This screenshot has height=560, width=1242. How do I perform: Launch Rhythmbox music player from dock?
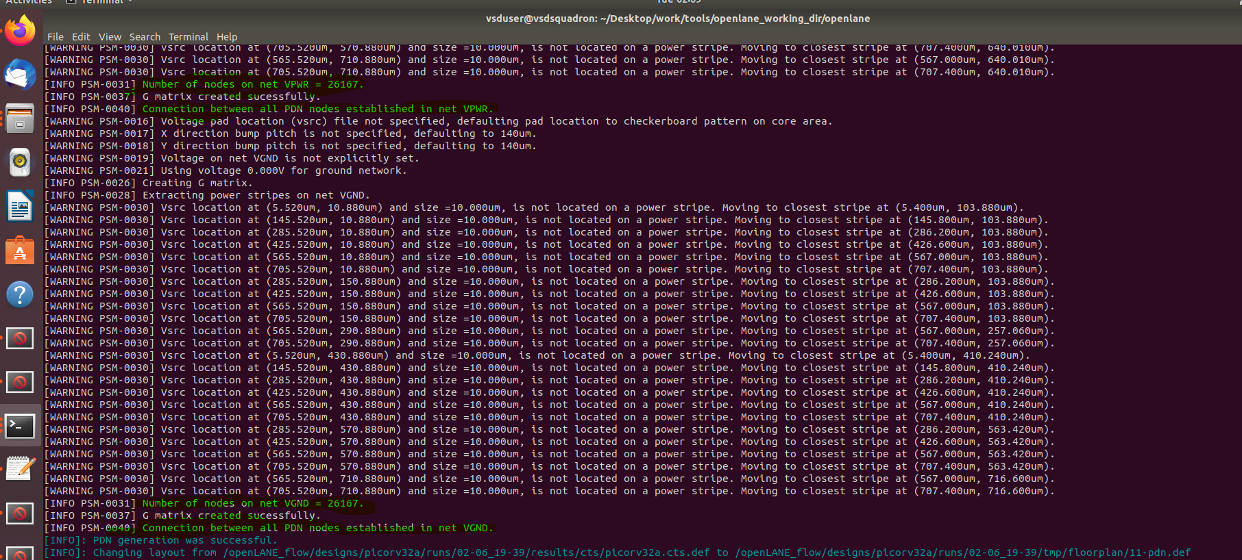20,162
